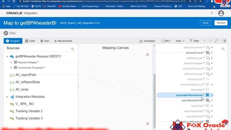Screen dimensions: 231x130
Task: Collapse getBPAheader Request (REST) node
Action: click(x=7, y=56)
